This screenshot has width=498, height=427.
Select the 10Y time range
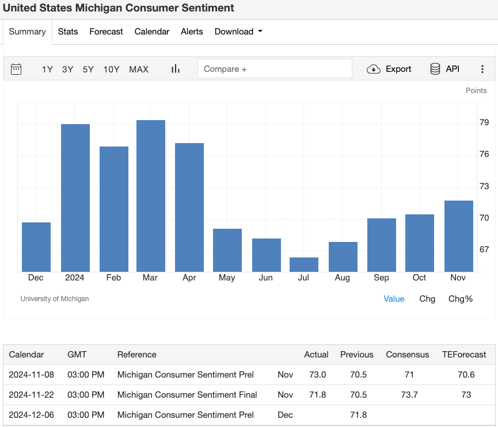pyautogui.click(x=111, y=69)
